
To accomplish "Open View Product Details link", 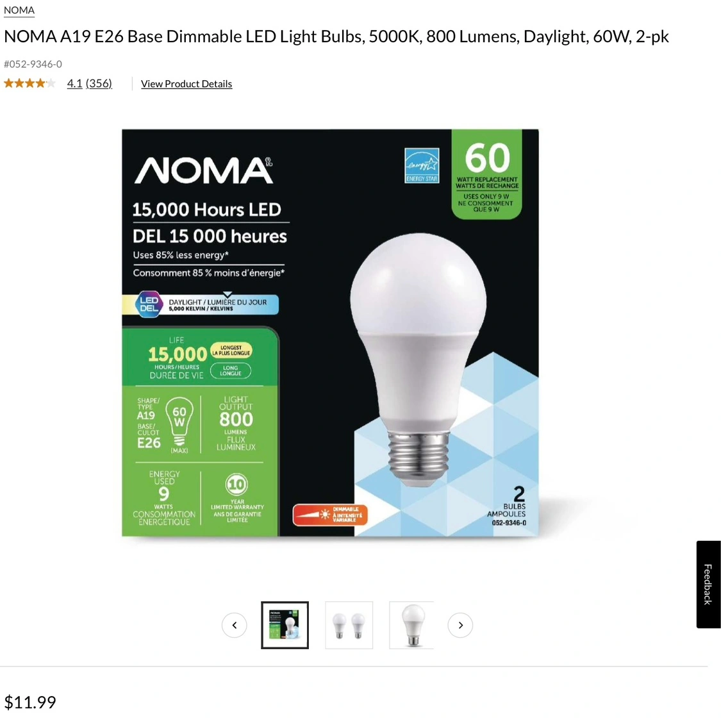I will click(186, 84).
